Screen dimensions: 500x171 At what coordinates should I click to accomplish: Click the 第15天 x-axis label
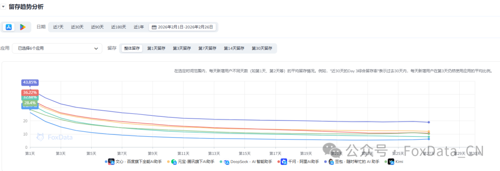(244, 153)
